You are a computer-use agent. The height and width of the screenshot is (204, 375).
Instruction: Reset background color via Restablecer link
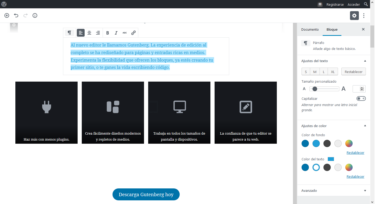355,153
